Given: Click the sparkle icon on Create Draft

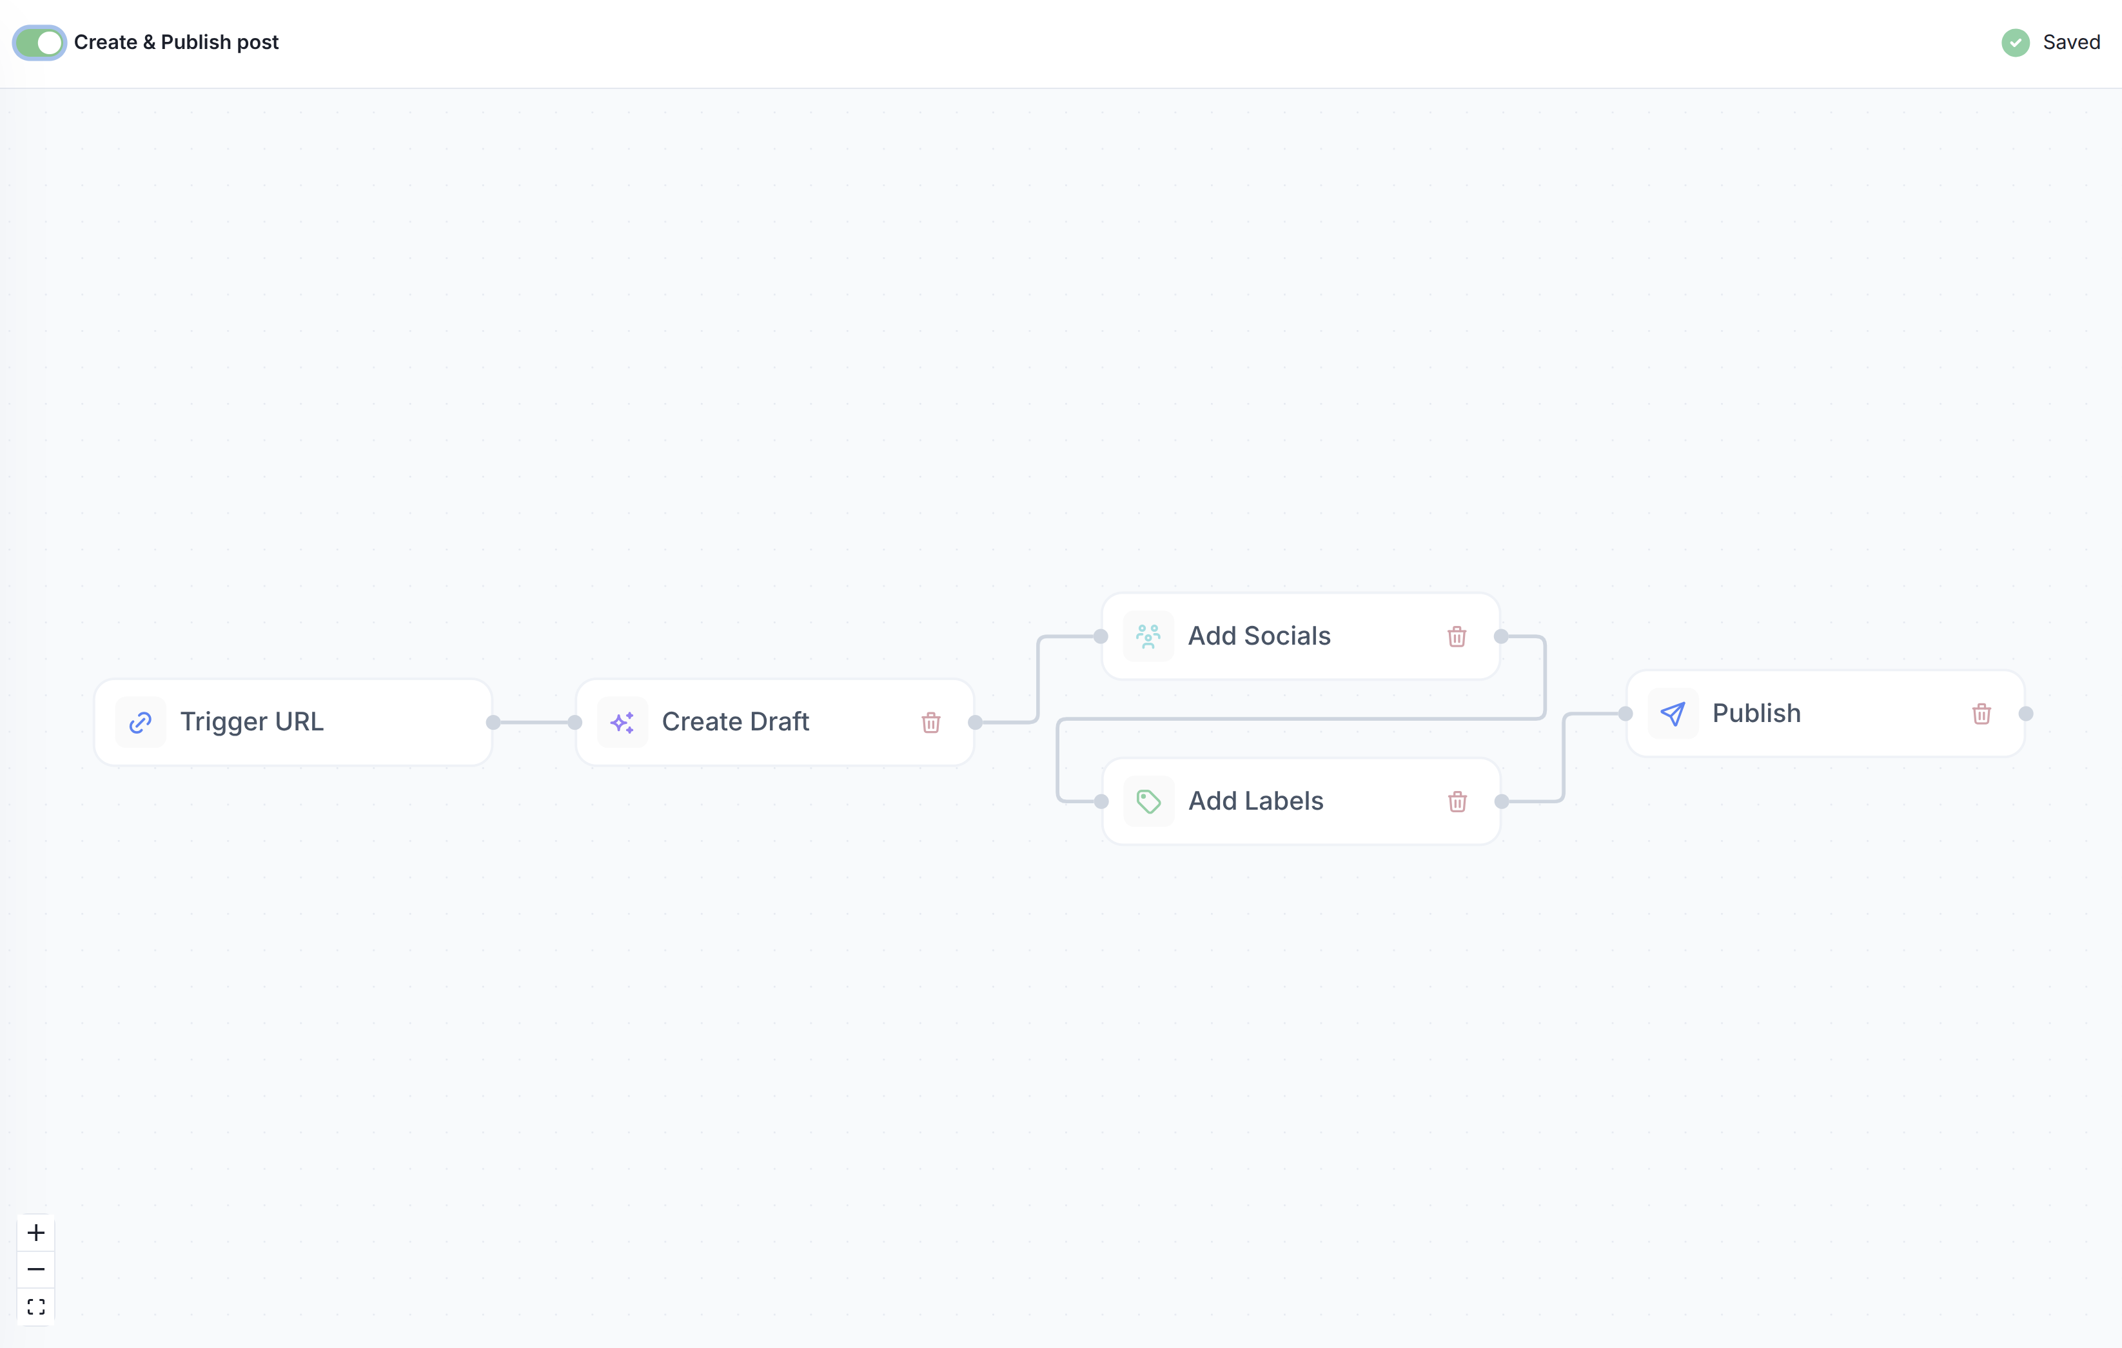Looking at the screenshot, I should [622, 723].
